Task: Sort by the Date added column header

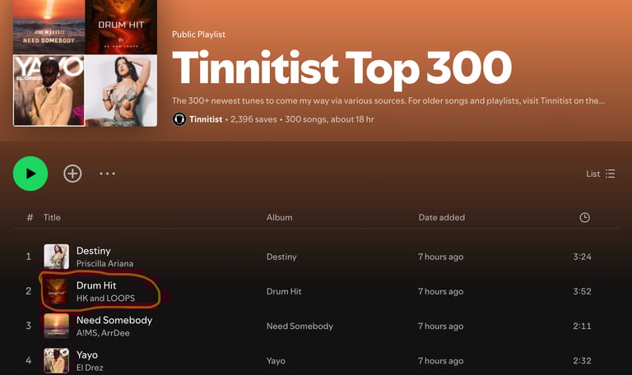Action: 441,217
